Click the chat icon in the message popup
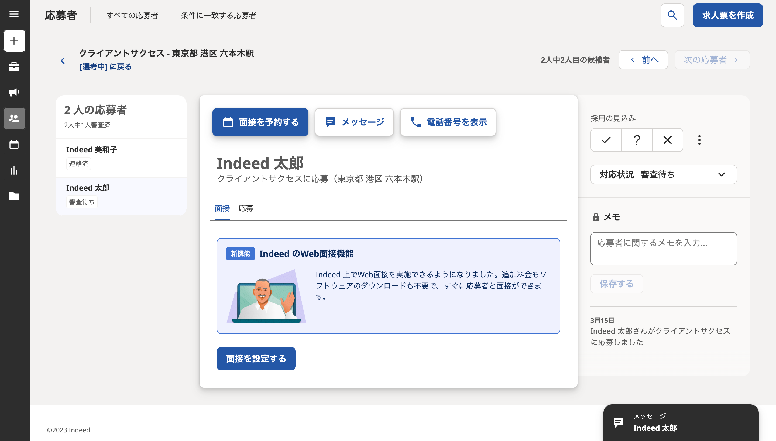The width and height of the screenshot is (776, 441). click(618, 422)
